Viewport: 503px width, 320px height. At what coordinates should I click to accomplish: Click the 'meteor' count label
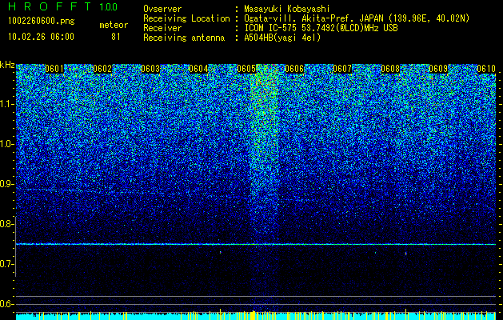point(114,25)
